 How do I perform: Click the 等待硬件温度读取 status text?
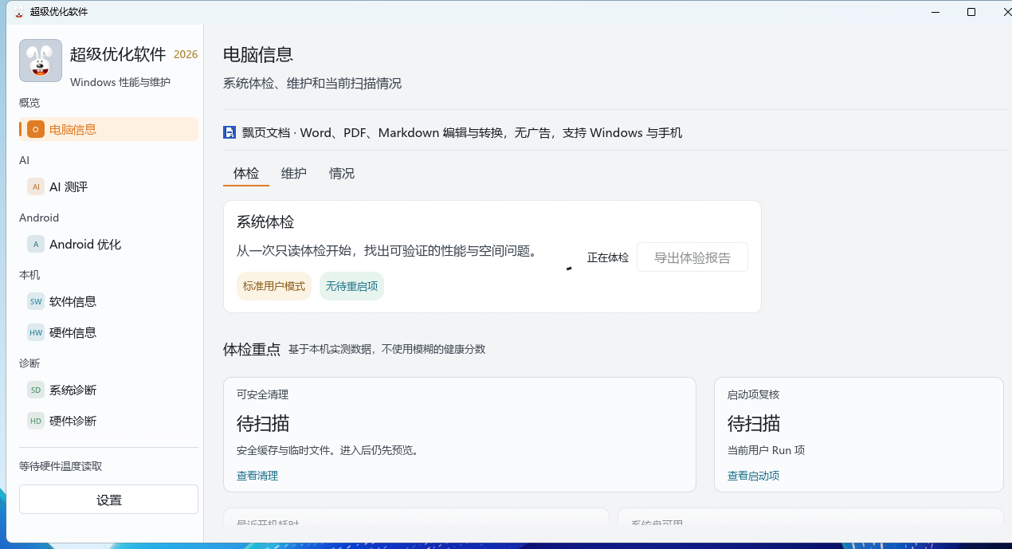(61, 466)
